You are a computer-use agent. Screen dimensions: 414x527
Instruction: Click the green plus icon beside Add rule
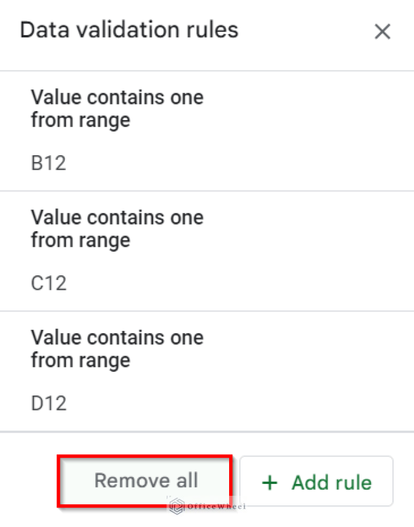pyautogui.click(x=269, y=482)
